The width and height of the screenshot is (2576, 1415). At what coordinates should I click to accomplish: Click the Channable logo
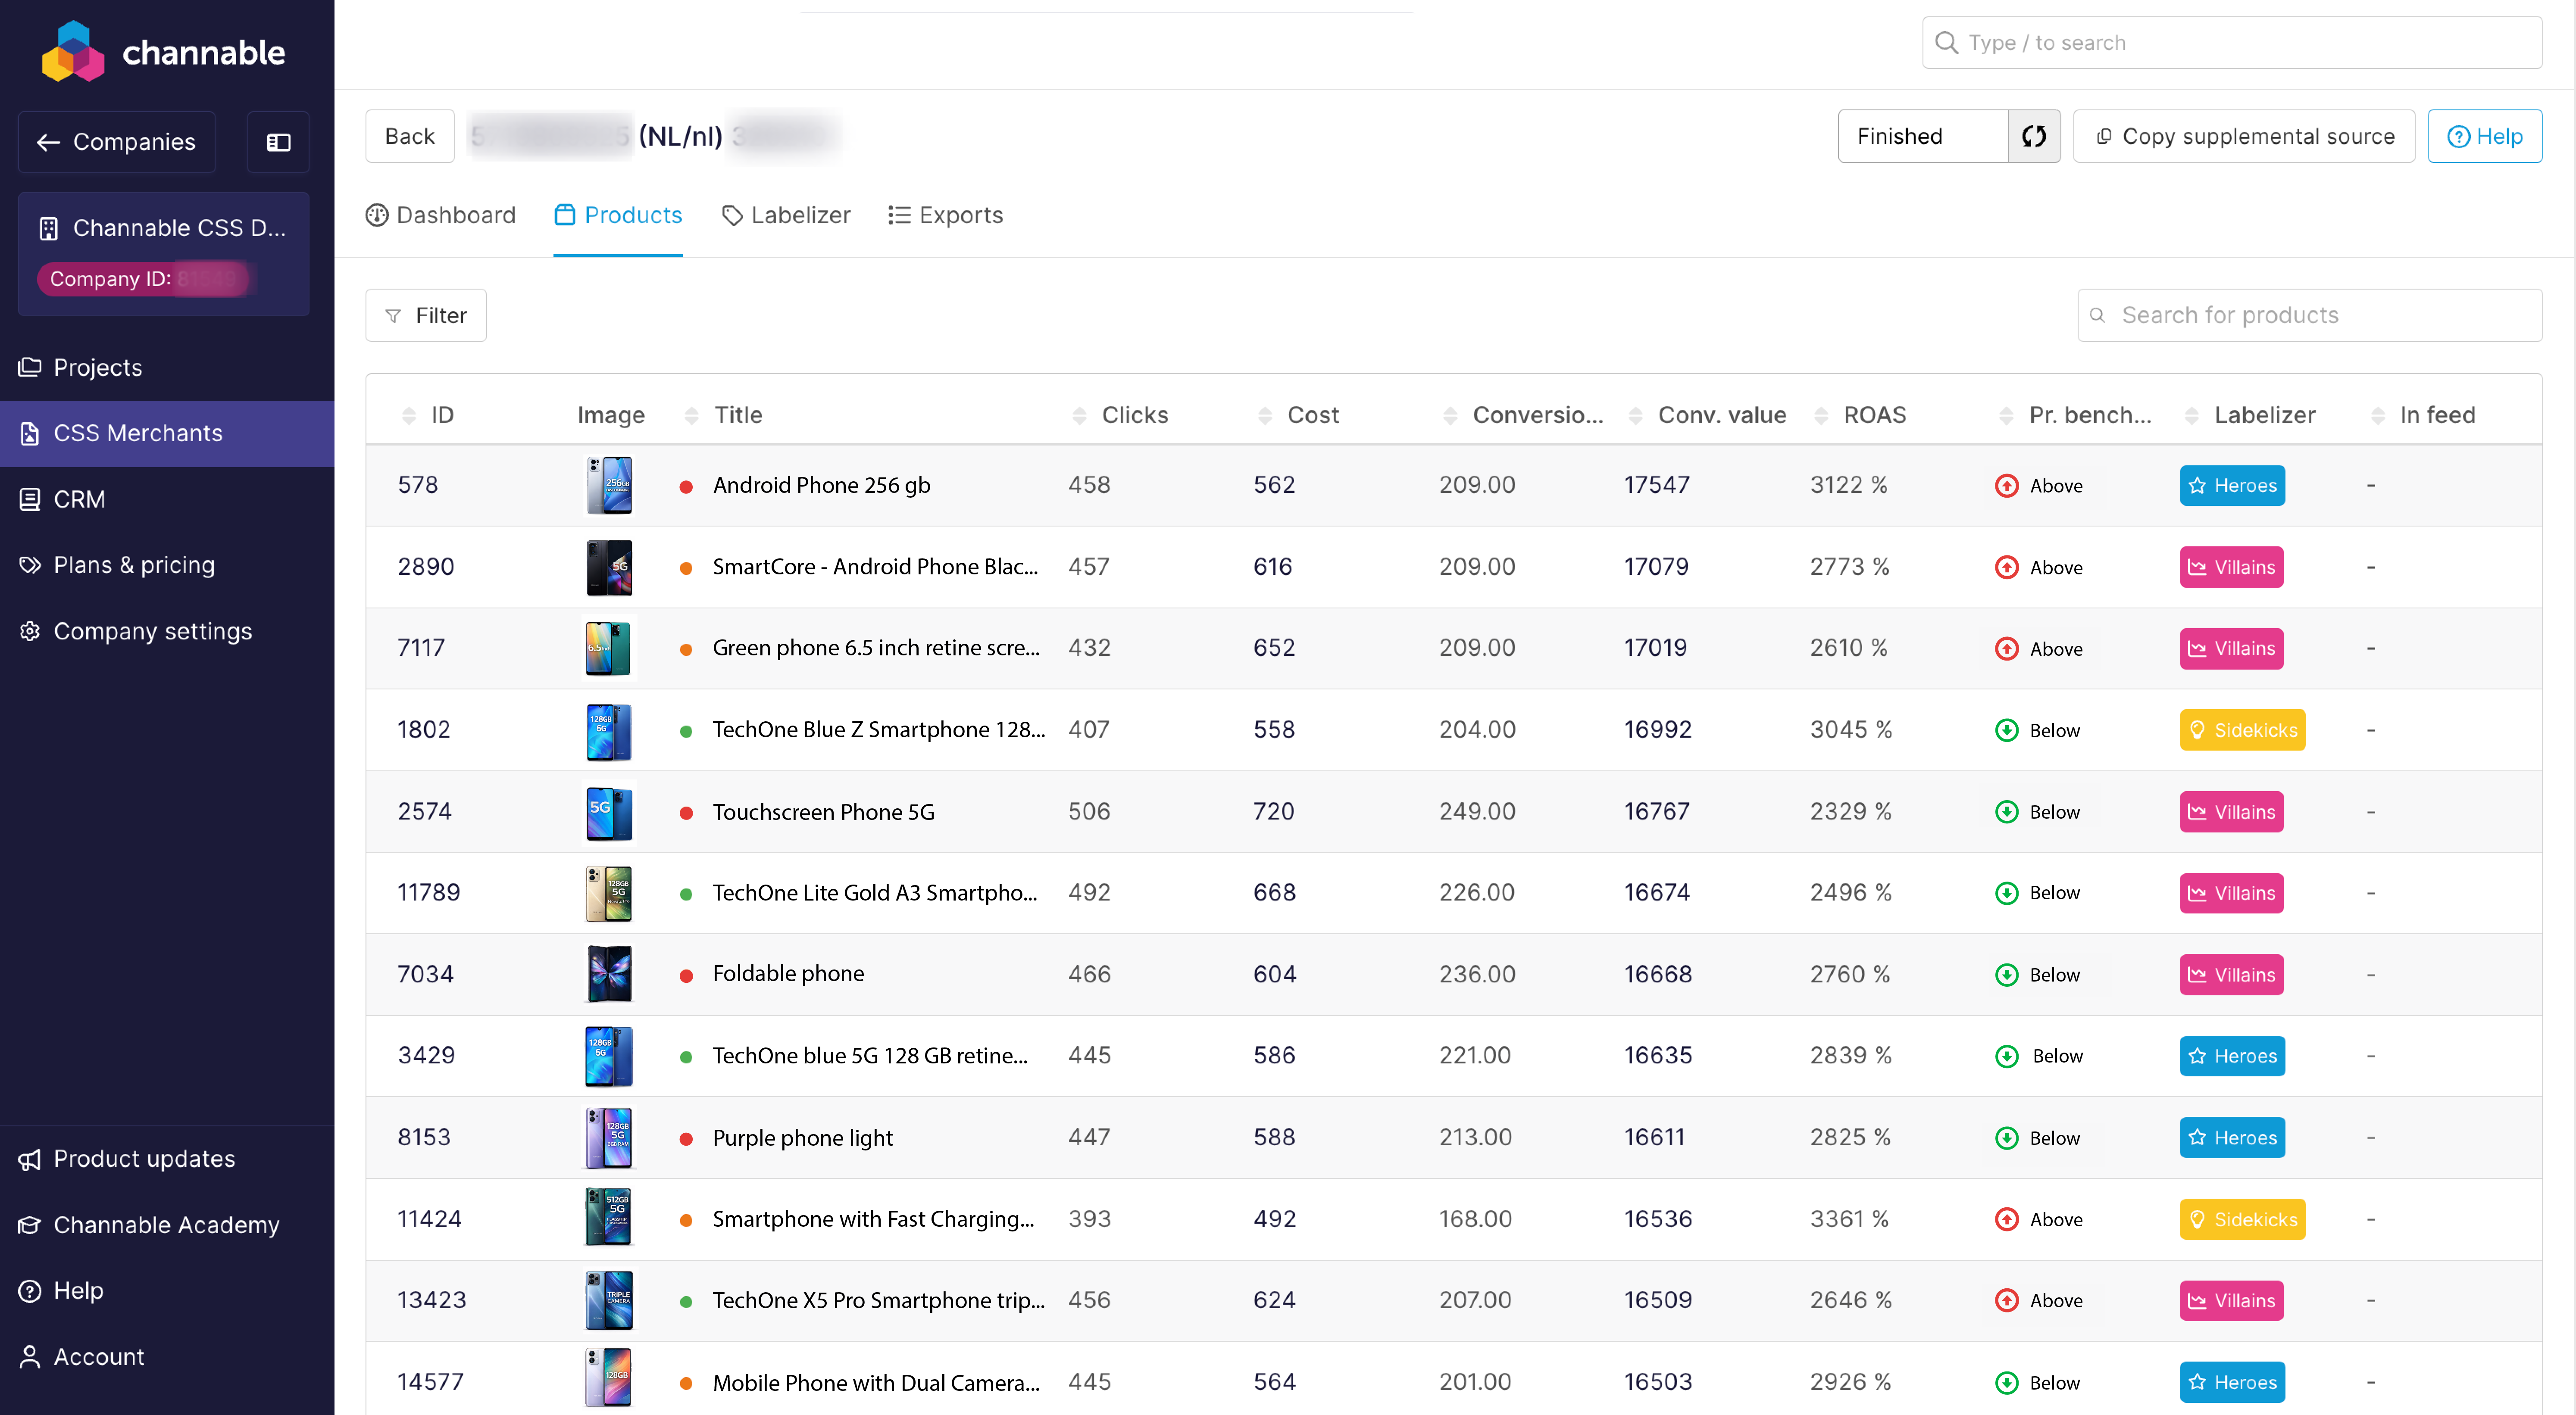(x=163, y=52)
